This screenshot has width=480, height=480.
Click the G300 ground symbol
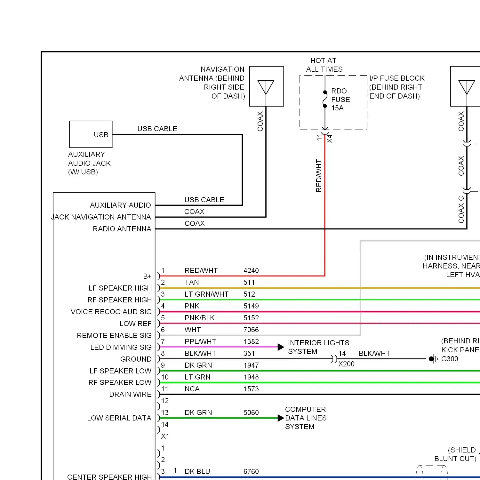click(x=433, y=359)
